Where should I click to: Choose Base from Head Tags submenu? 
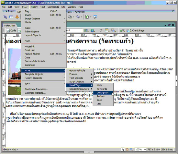click(x=103, y=100)
